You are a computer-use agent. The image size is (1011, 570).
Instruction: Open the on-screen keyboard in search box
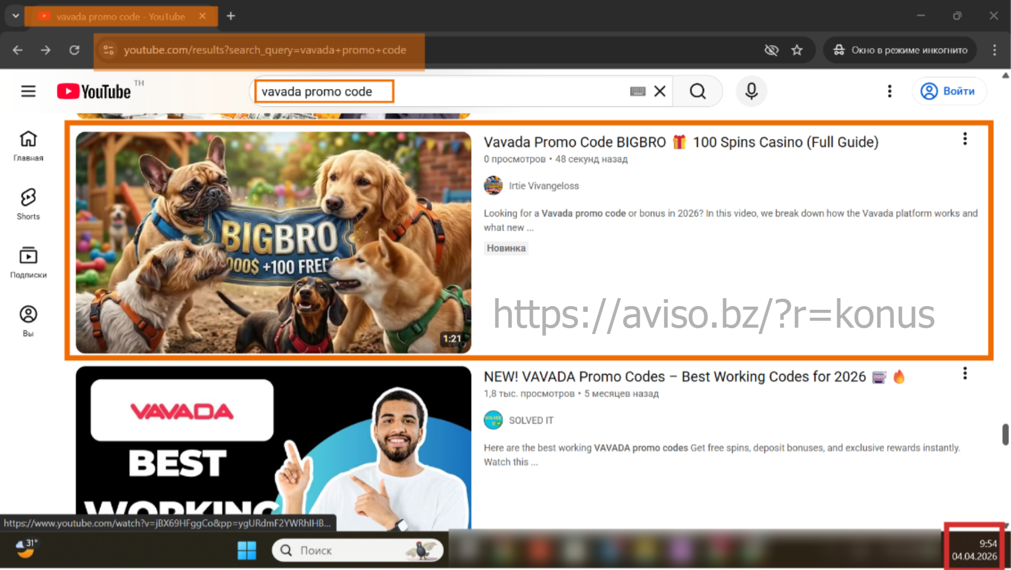[637, 92]
